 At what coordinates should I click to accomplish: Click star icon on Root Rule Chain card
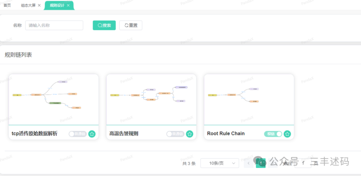coord(287,134)
